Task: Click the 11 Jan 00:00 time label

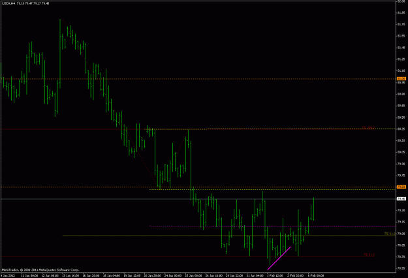Action: tap(29, 275)
